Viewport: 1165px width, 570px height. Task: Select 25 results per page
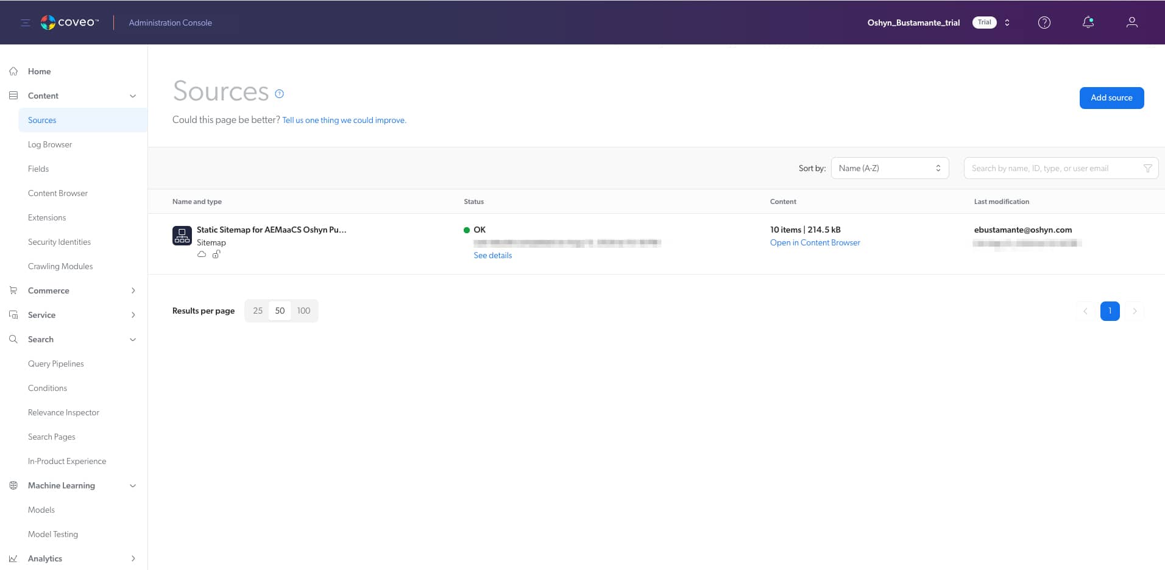pyautogui.click(x=257, y=311)
